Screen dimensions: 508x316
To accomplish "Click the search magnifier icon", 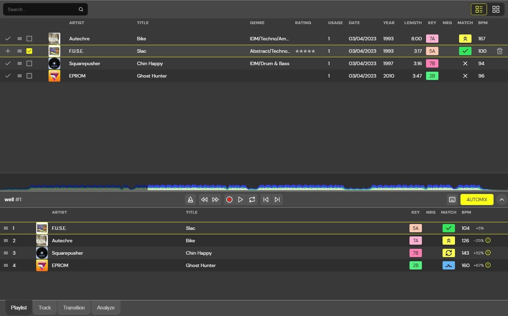I will 81,9.
